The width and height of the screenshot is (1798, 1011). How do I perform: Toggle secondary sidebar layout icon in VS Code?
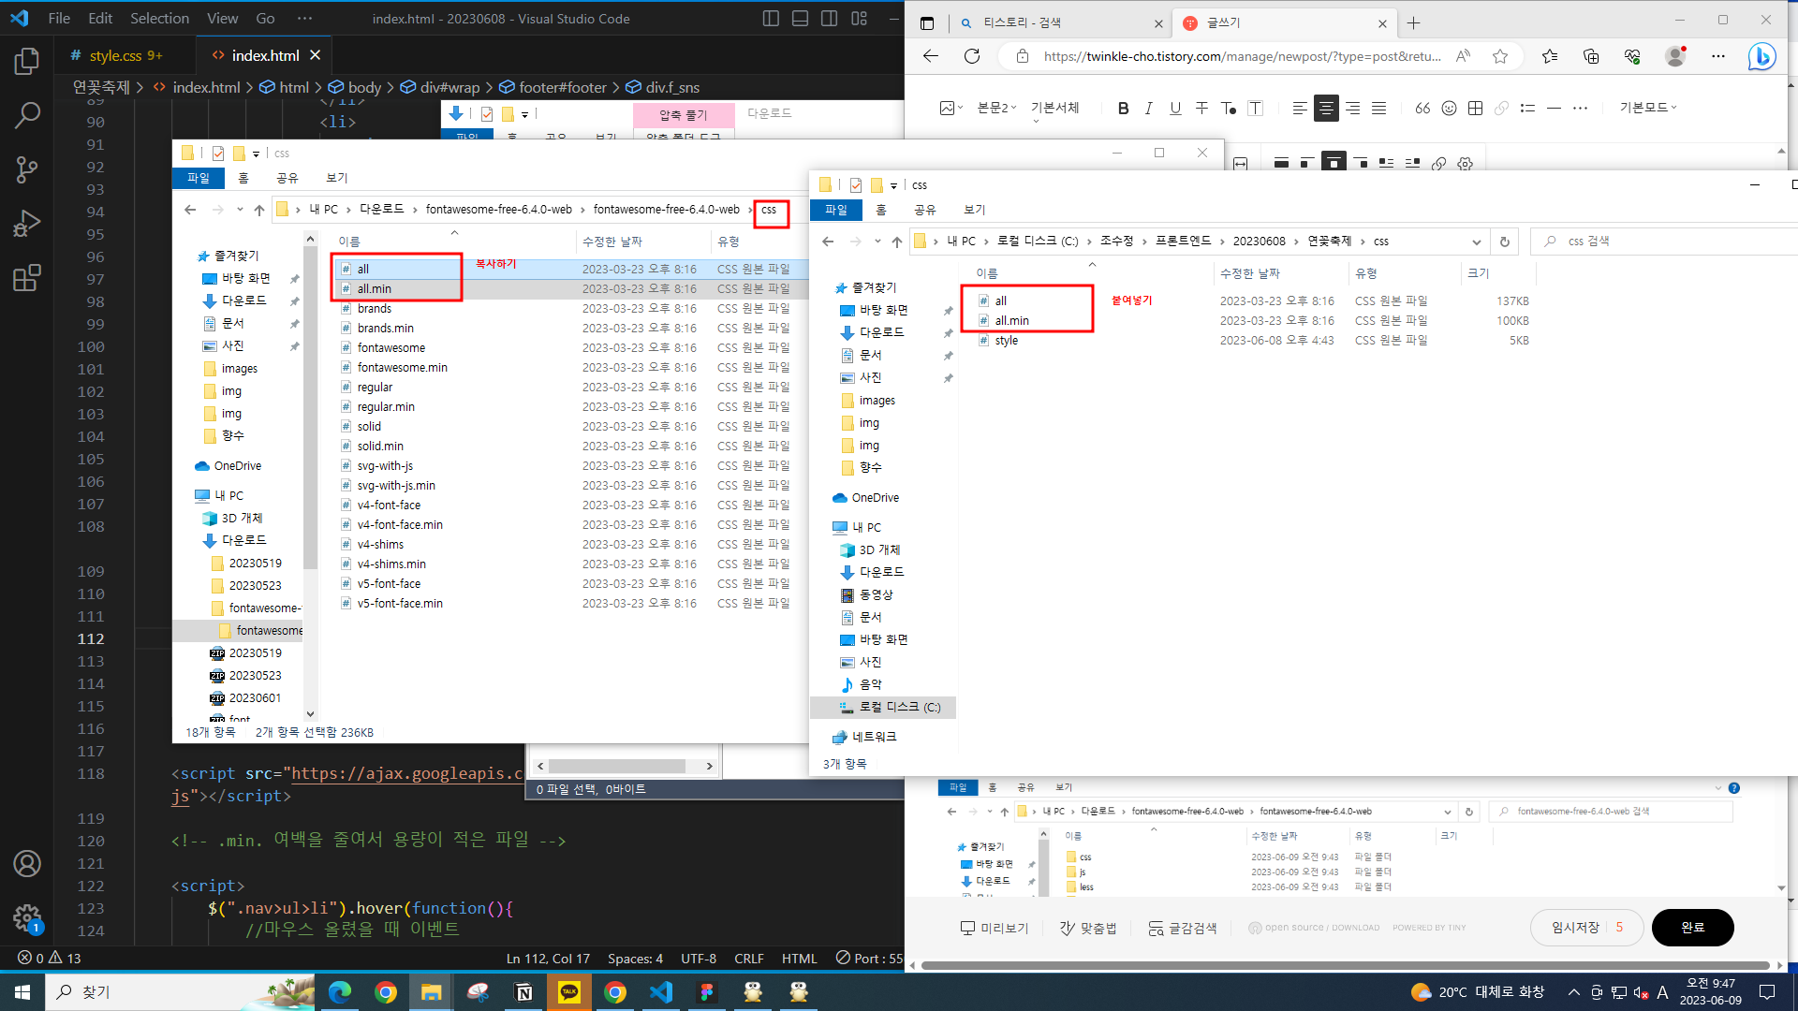tap(829, 19)
